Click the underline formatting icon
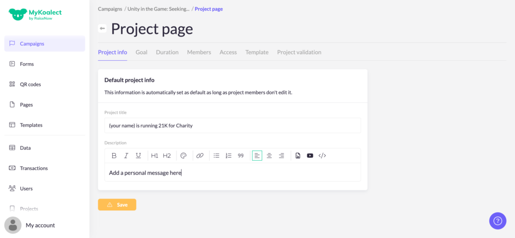Screen dimensions: 515x238 point(138,156)
